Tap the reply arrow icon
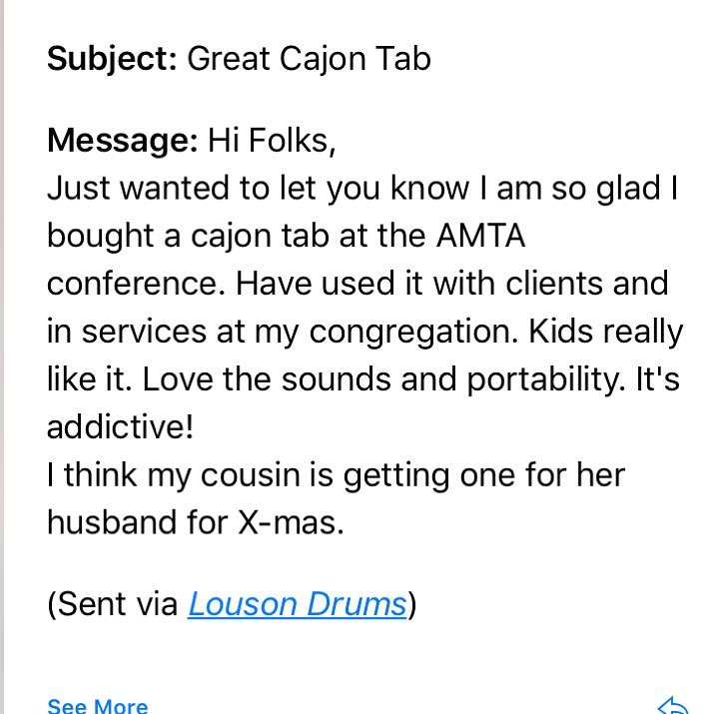 [675, 705]
